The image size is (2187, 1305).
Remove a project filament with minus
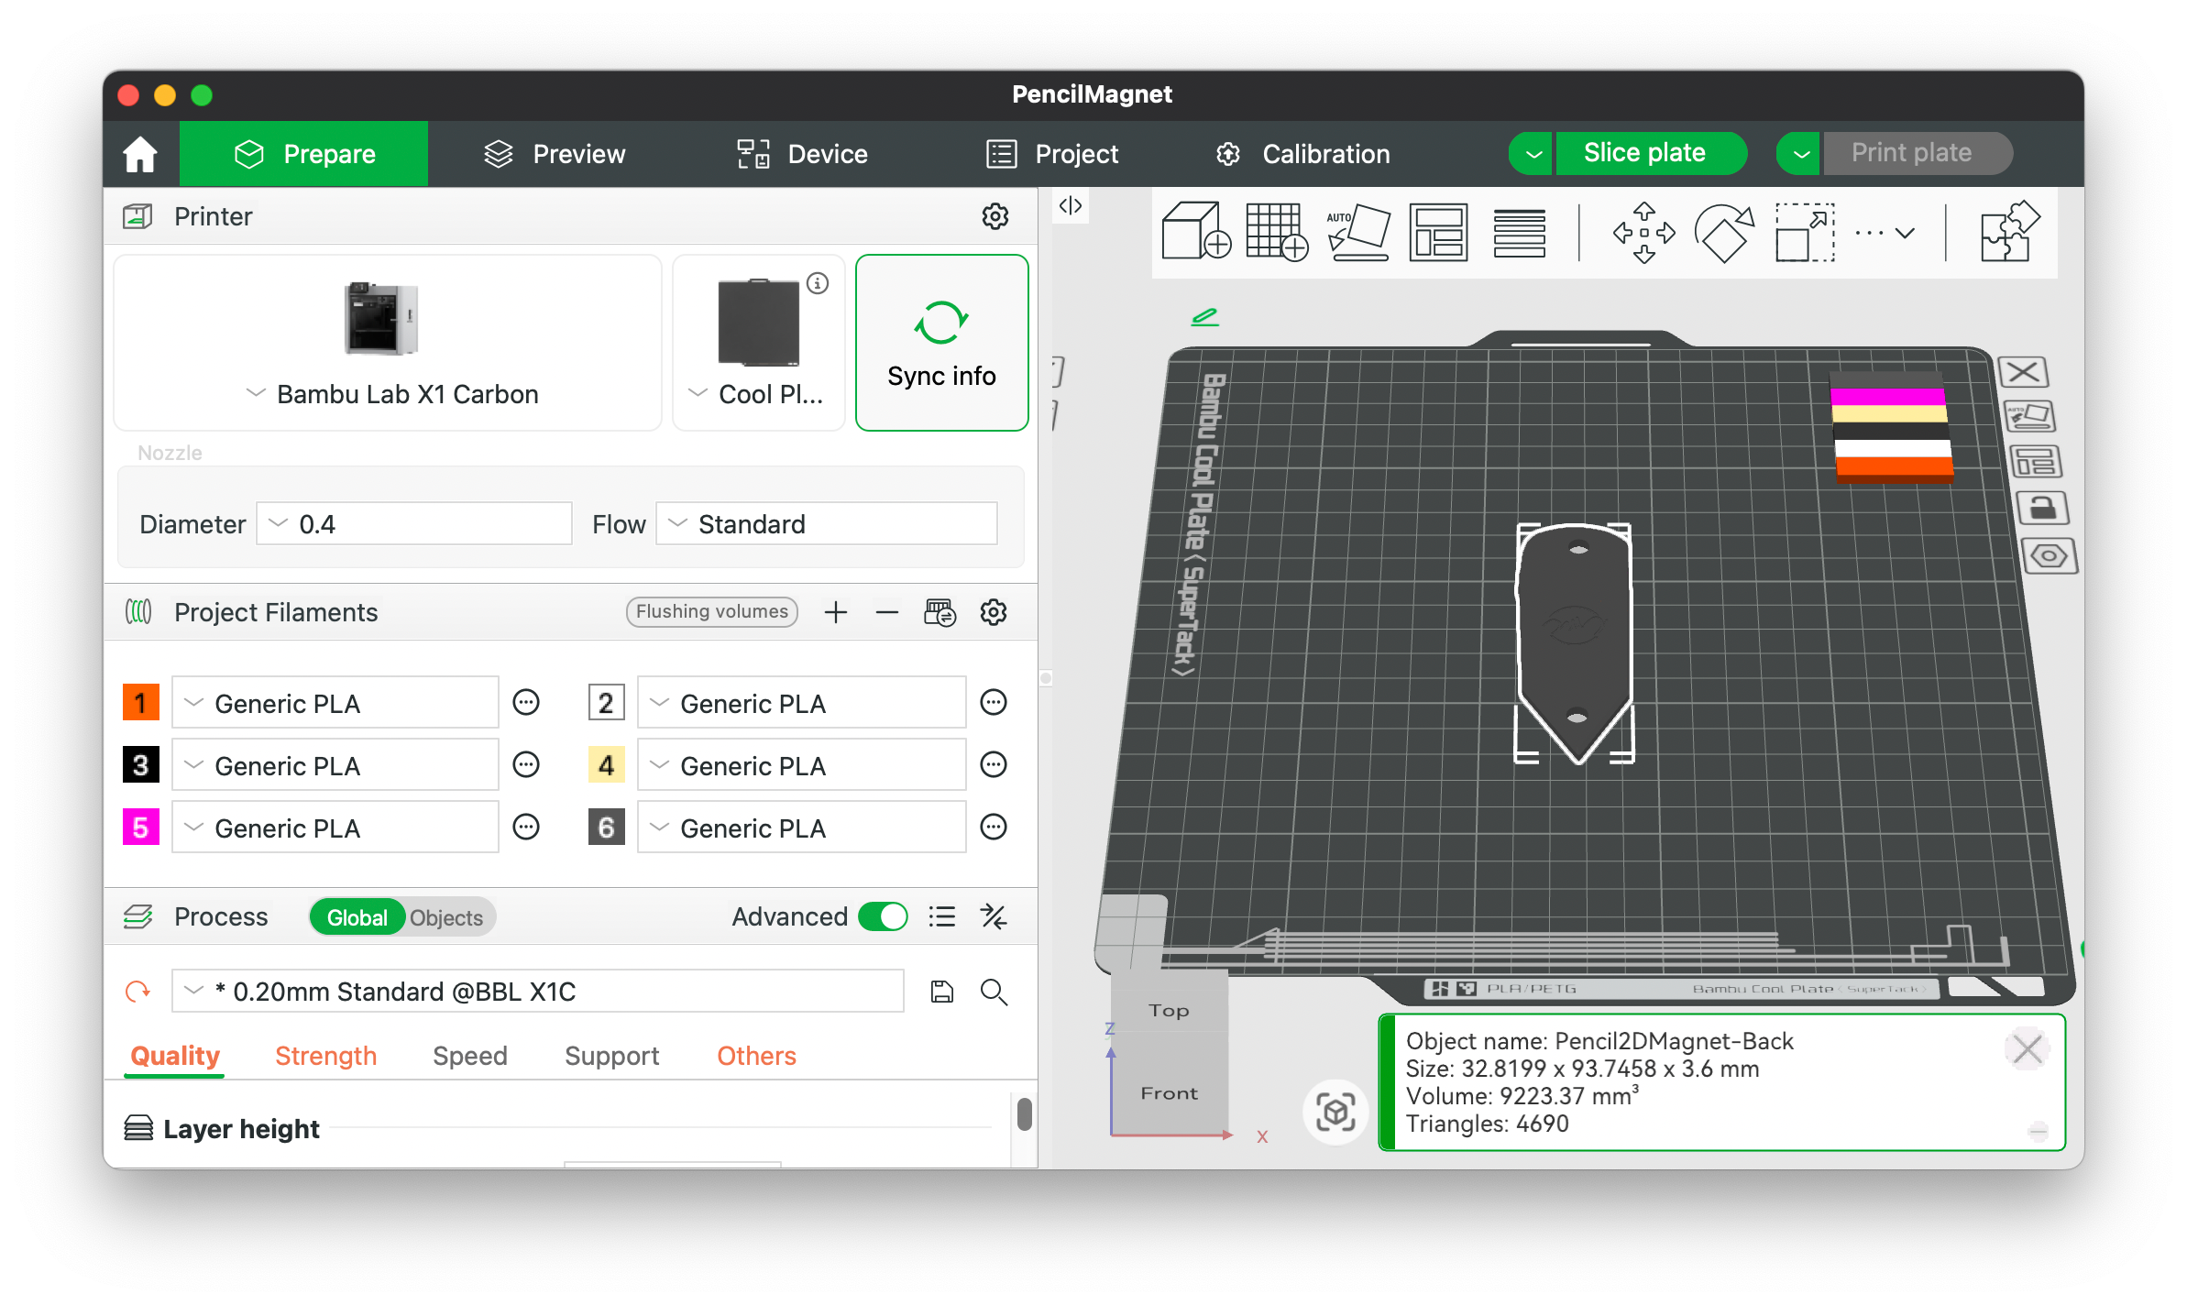pos(886,612)
